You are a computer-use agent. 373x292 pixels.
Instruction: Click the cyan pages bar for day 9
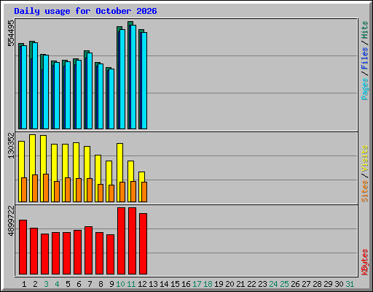coord(111,99)
